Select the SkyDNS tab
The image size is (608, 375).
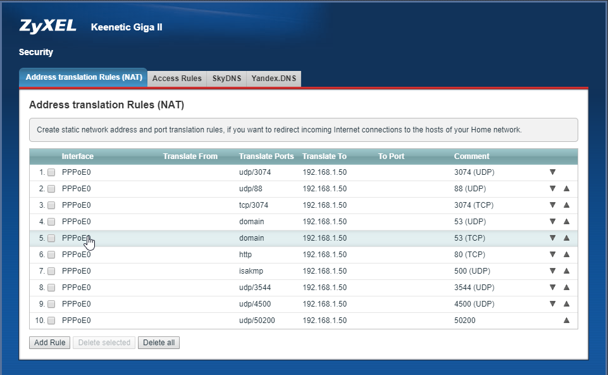pyautogui.click(x=226, y=79)
